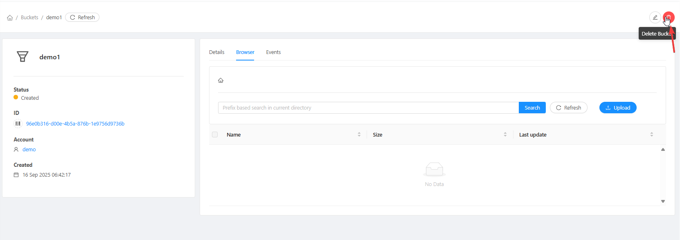Click the bucket ID link

coord(75,124)
